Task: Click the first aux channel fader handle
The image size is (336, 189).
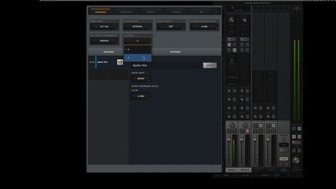Action: [255, 140]
